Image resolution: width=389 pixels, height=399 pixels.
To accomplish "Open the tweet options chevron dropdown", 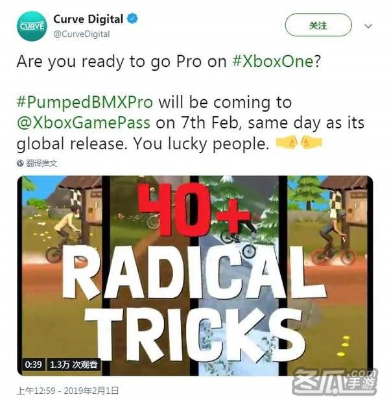I will (x=368, y=26).
